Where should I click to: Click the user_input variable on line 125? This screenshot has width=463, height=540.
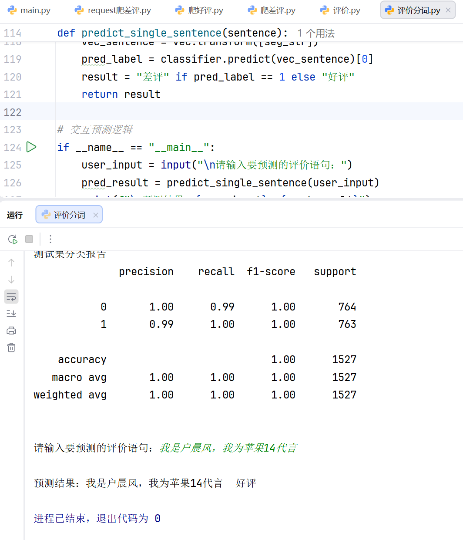[112, 165]
